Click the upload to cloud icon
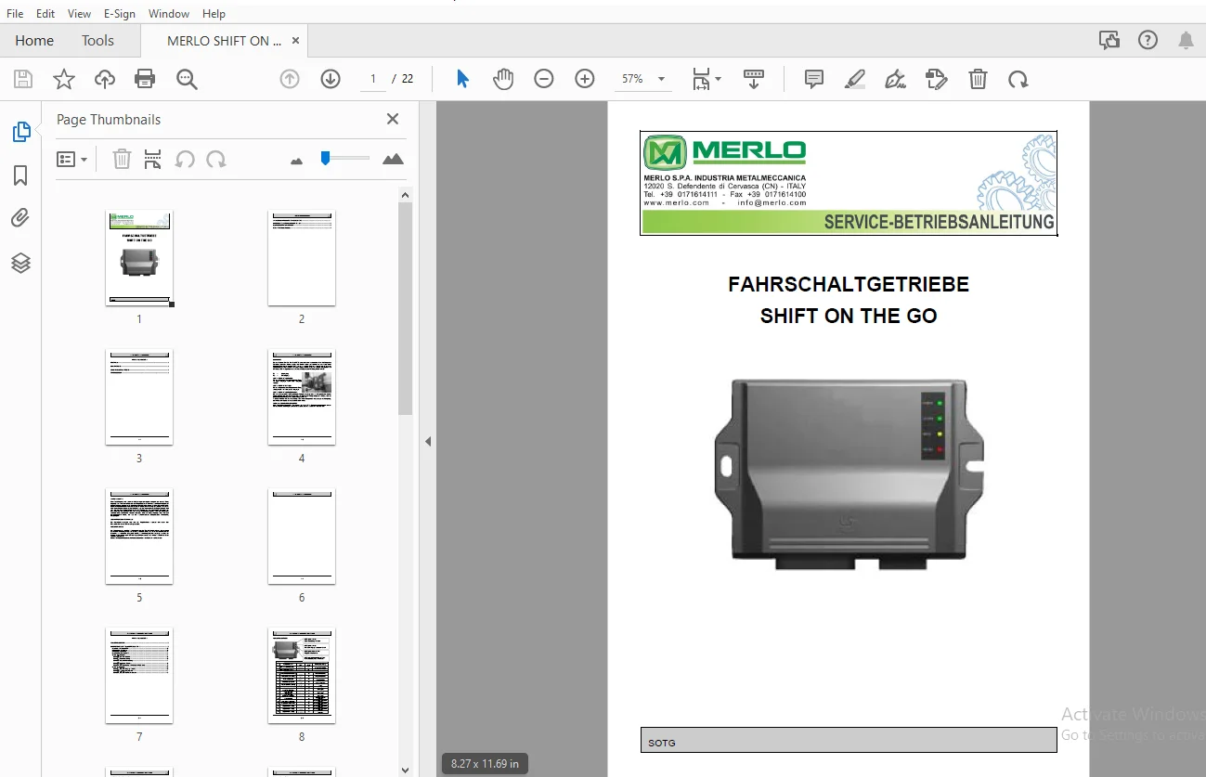Image resolution: width=1206 pixels, height=777 pixels. click(x=105, y=79)
